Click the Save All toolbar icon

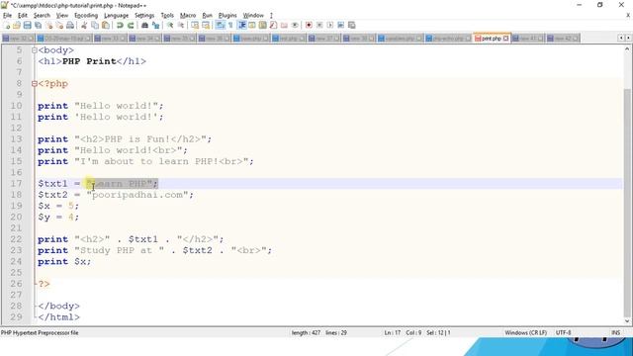point(38,25)
